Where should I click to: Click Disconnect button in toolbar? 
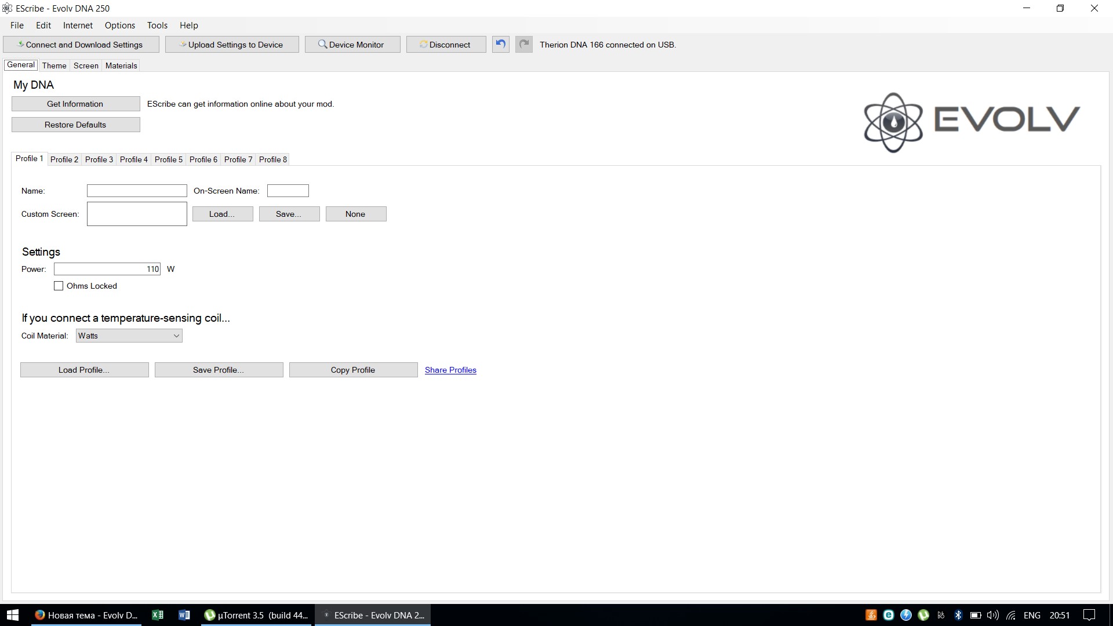446,45
